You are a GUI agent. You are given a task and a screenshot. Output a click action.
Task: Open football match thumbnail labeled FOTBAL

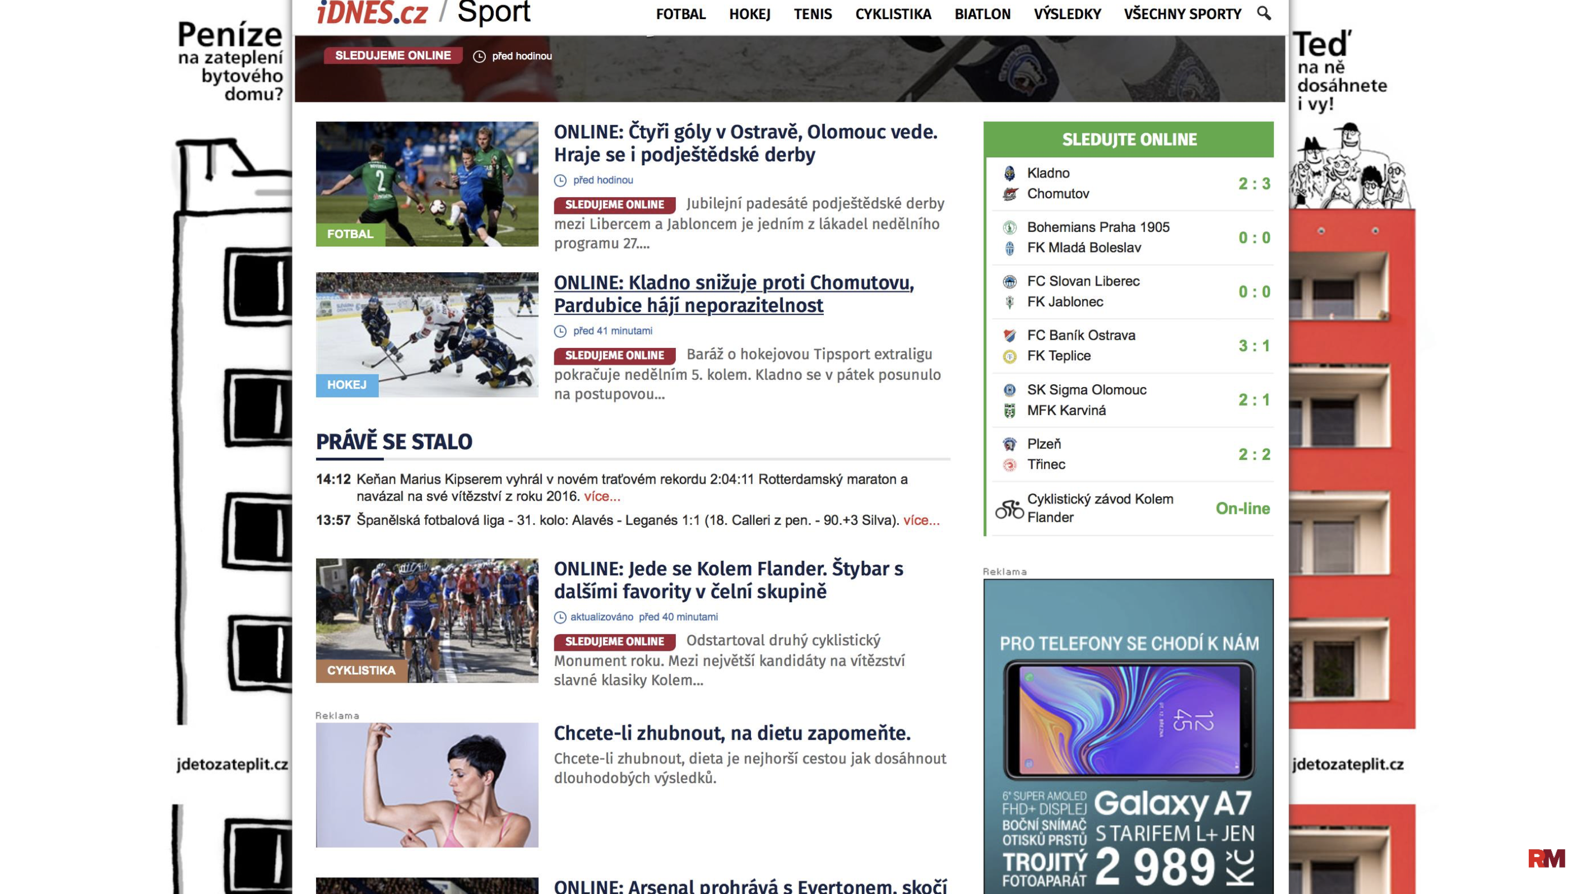[426, 184]
